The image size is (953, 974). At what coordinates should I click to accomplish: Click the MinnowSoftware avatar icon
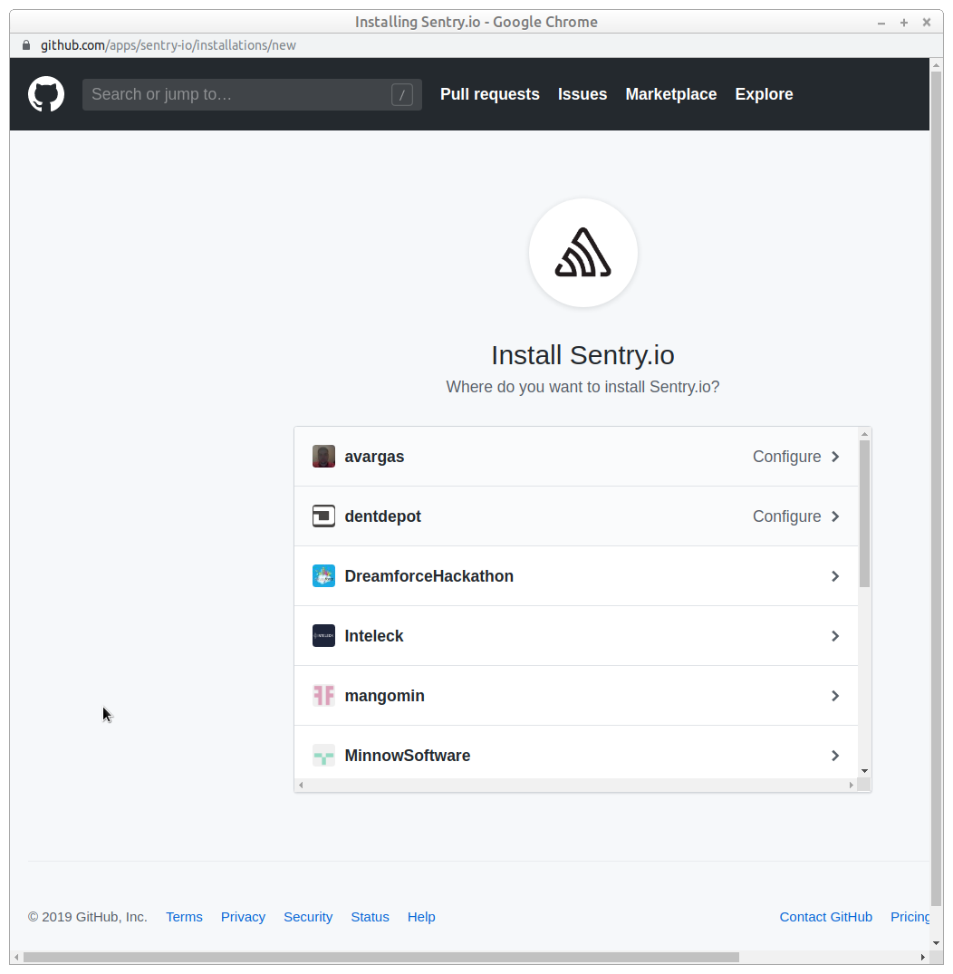323,756
